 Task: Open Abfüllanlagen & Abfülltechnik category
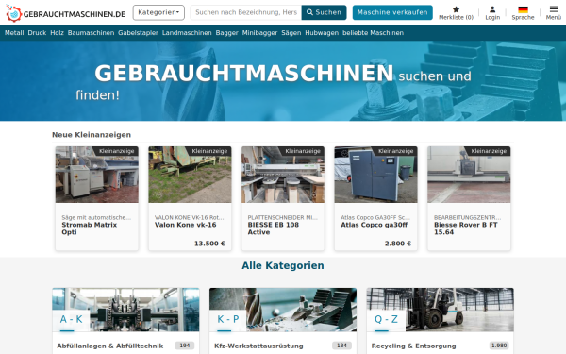tap(110, 346)
